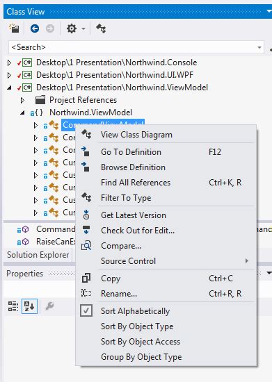Choose Copy from the context menu
Screen dimensions: 272x382
[111, 279]
